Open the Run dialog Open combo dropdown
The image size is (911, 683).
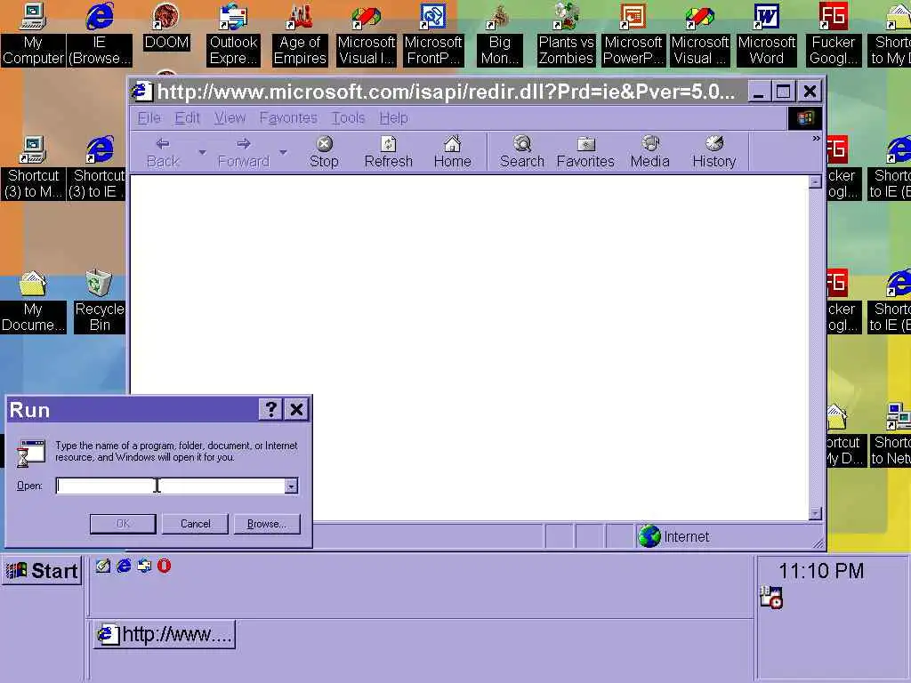[x=291, y=486]
